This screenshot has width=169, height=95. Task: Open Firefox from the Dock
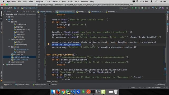58,92
